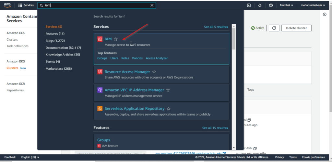
Task: Open the help question mark icon
Action: 271,5
